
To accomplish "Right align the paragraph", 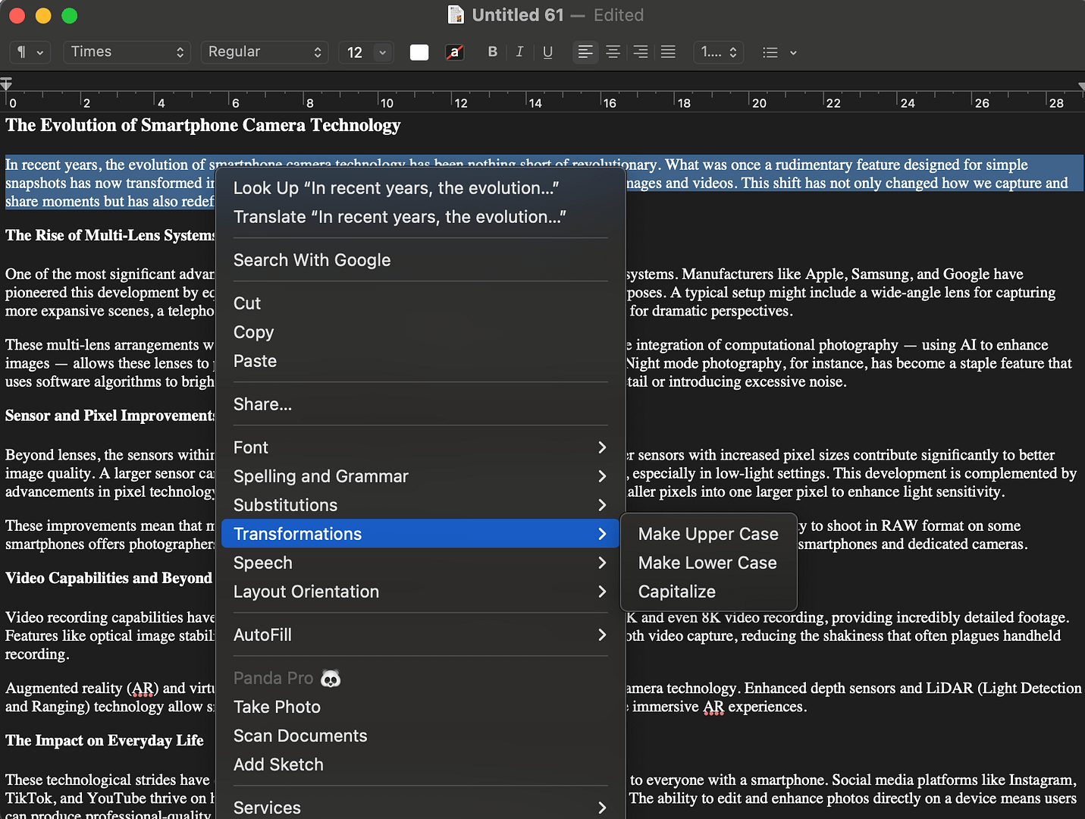I will (640, 52).
